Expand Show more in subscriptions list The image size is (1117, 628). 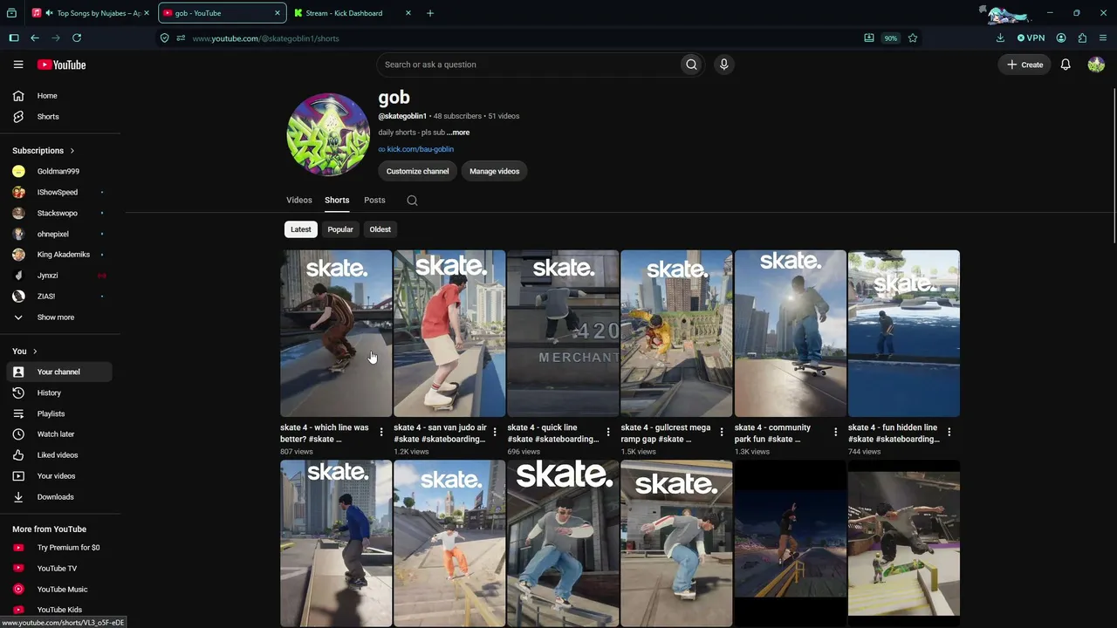[x=59, y=317]
